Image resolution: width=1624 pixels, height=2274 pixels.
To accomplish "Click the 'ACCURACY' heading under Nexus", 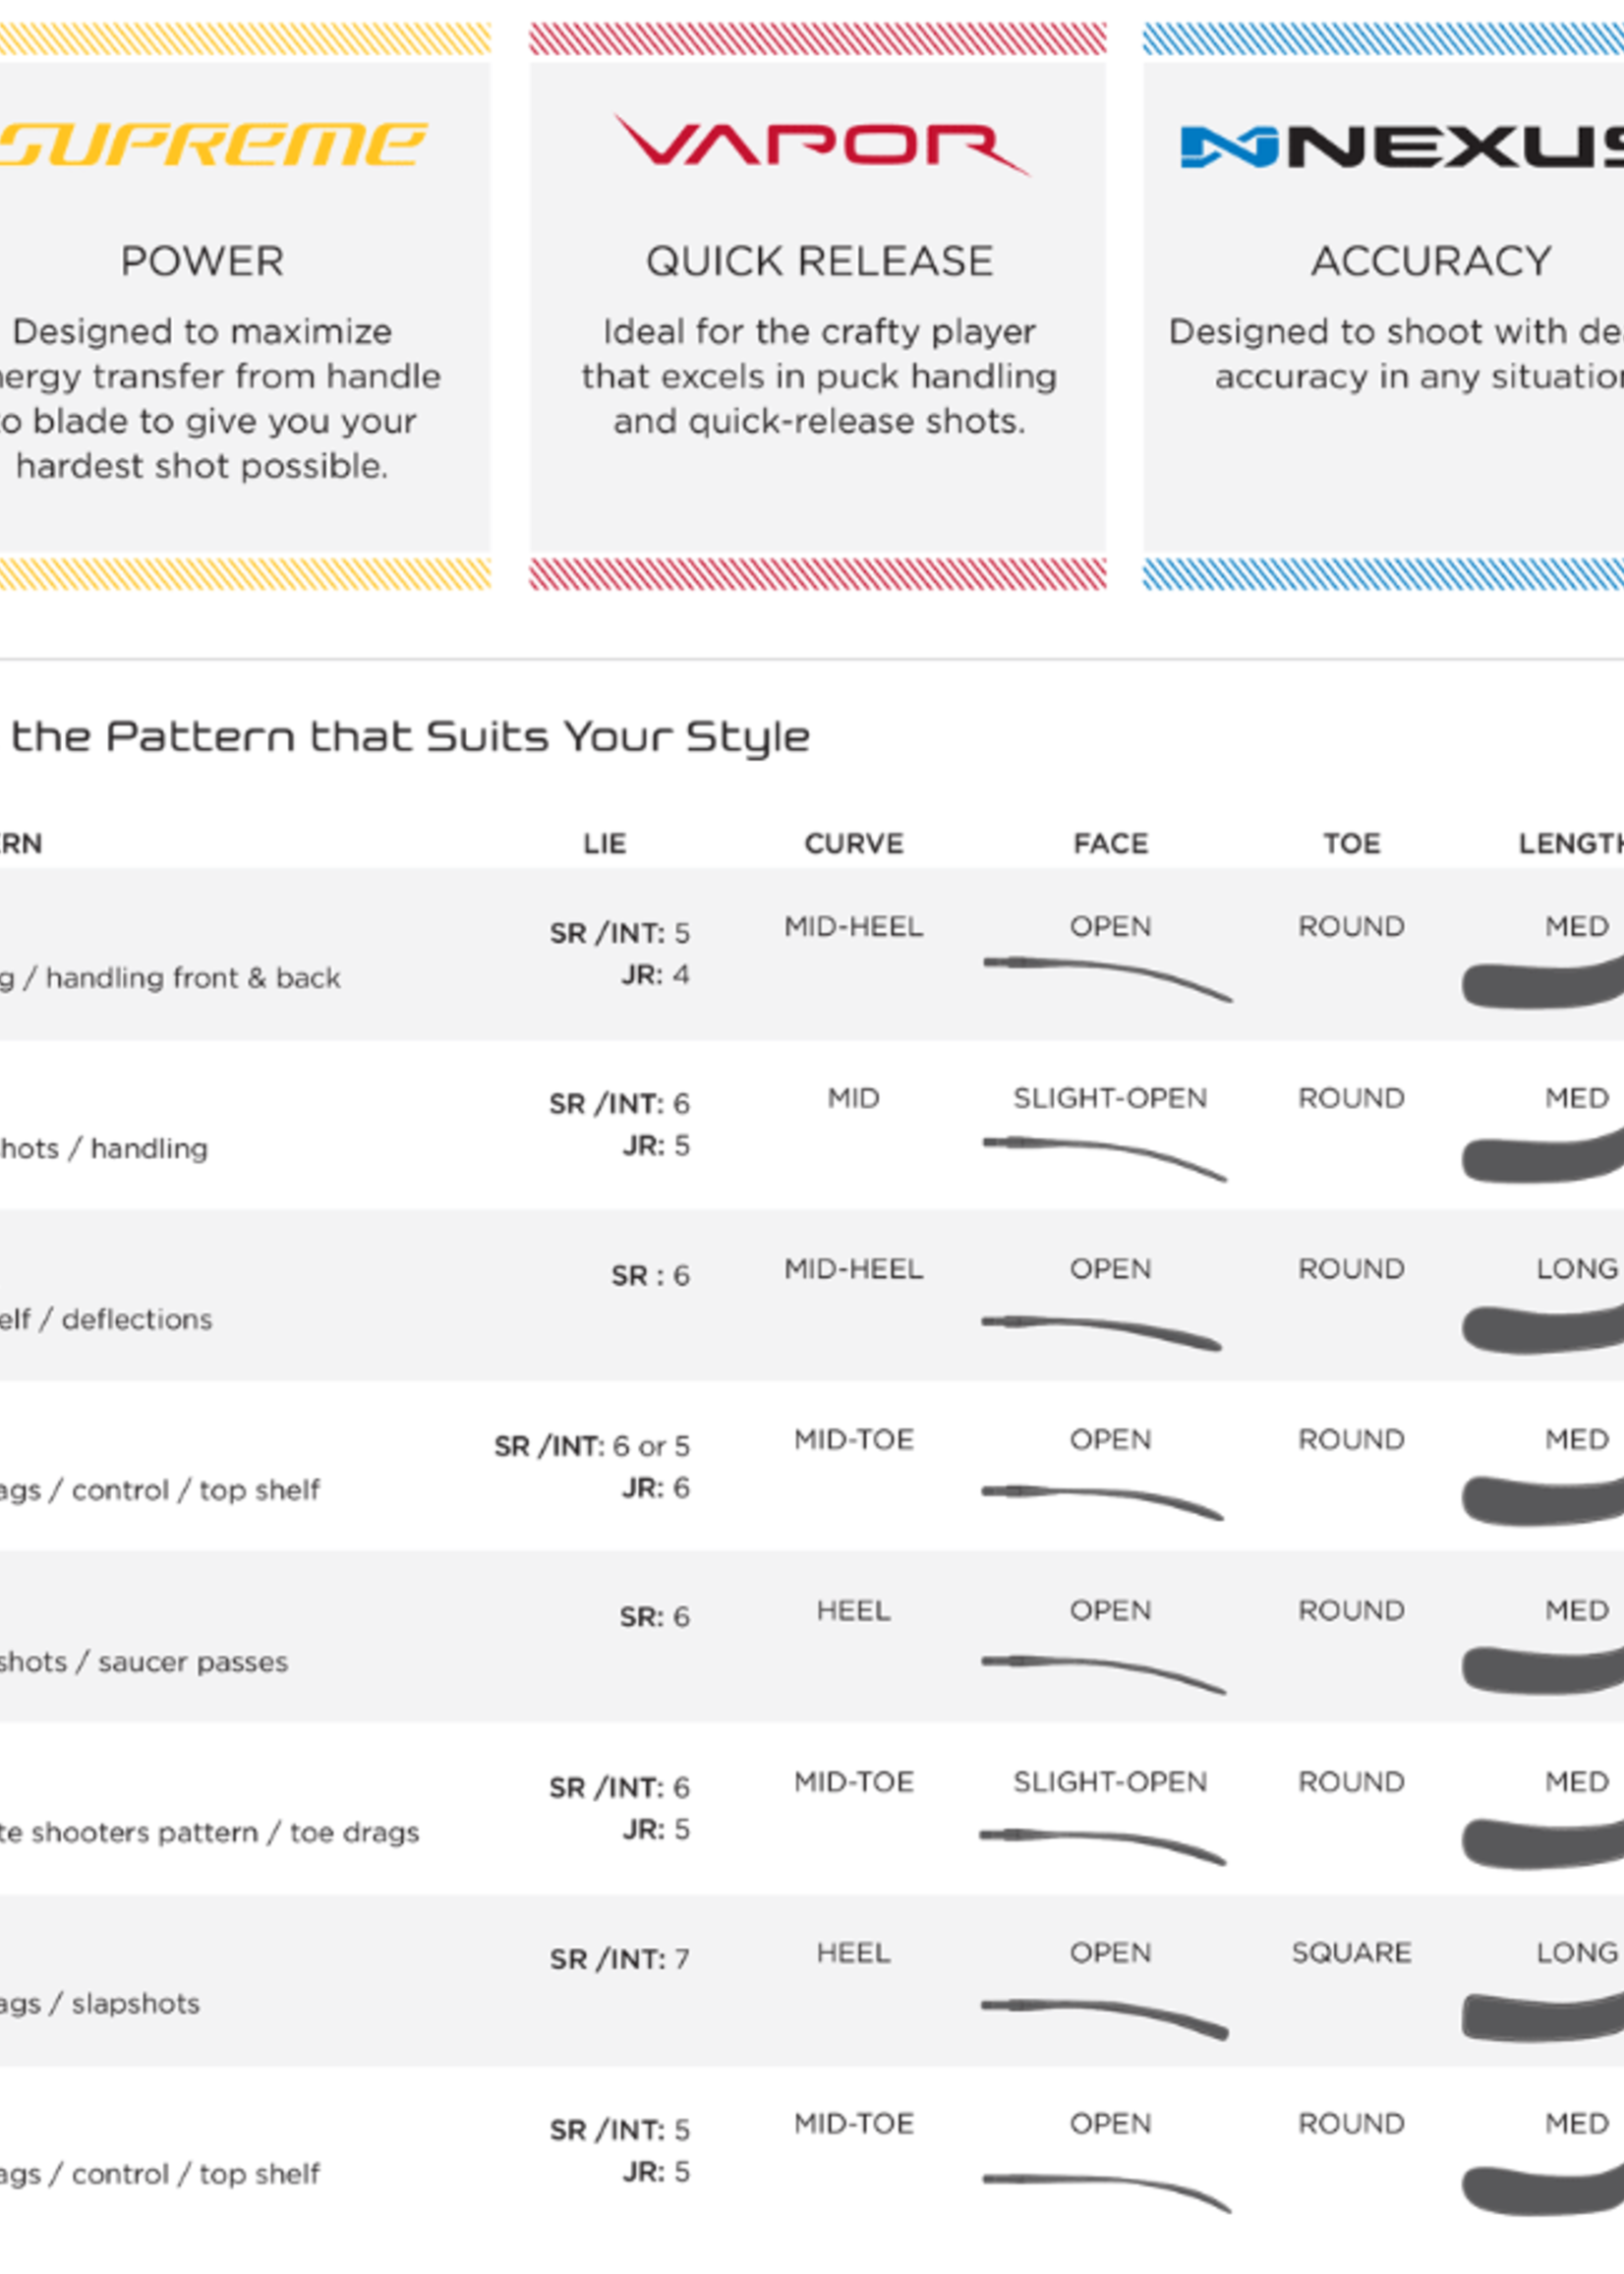I will (1430, 261).
